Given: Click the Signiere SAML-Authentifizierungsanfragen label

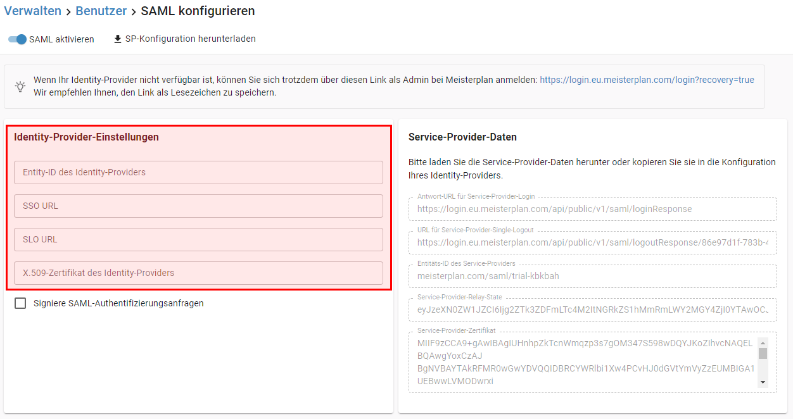Looking at the screenshot, I should point(118,303).
